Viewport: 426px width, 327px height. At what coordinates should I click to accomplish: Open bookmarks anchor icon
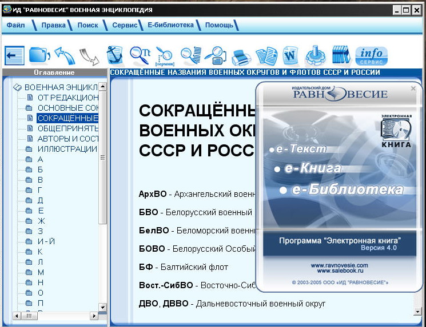point(115,55)
